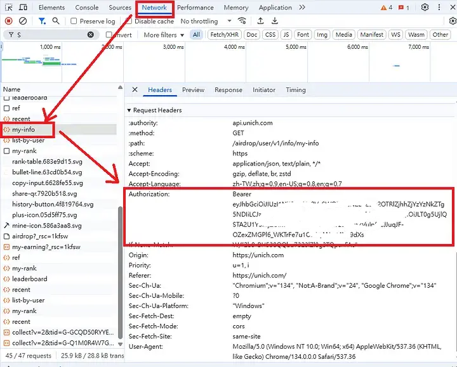Filter requests by Manifest
This screenshot has width=457, height=367.
tap(371, 35)
